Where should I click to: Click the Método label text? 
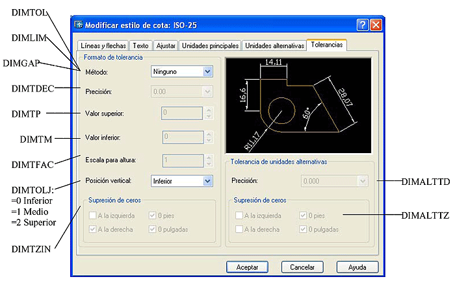[96, 72]
